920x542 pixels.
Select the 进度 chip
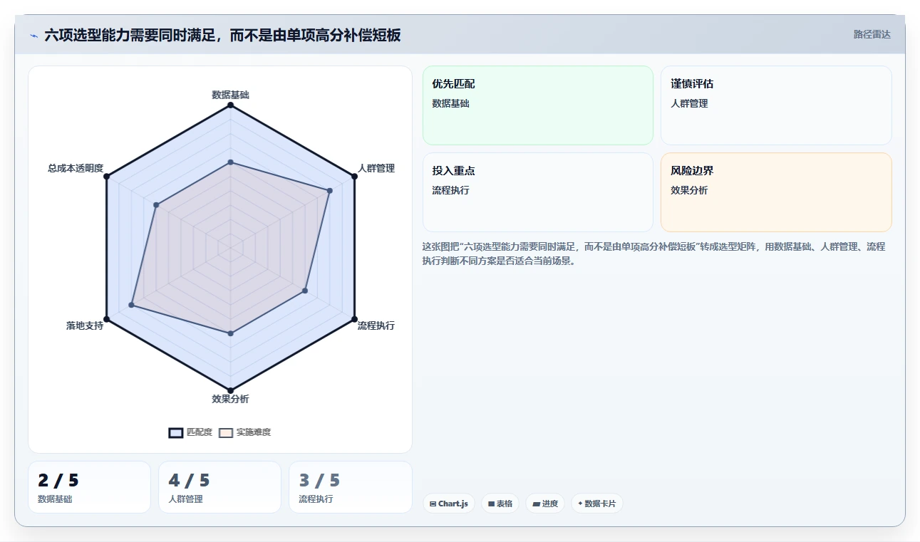click(x=545, y=504)
